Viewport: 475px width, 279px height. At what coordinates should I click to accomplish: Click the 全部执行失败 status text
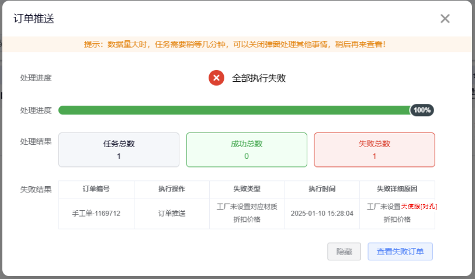[259, 78]
